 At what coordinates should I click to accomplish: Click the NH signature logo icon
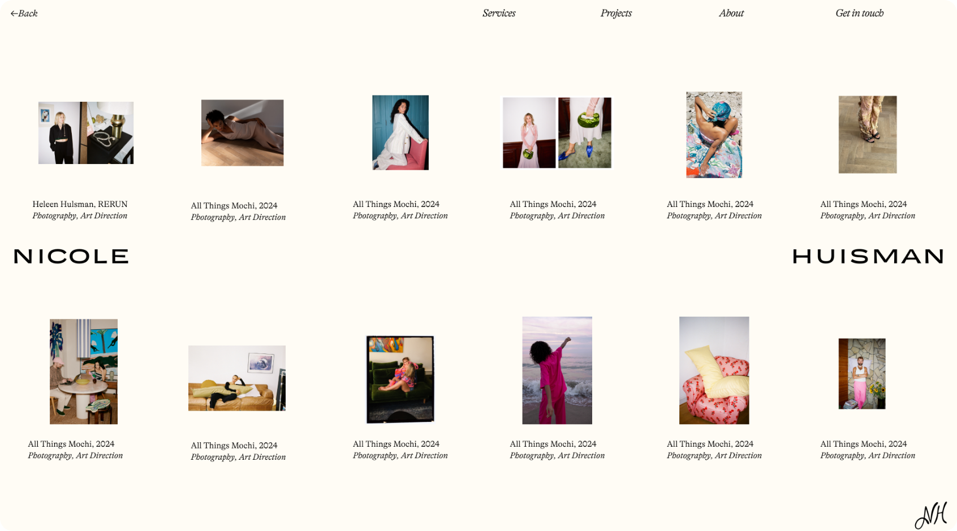point(931,515)
